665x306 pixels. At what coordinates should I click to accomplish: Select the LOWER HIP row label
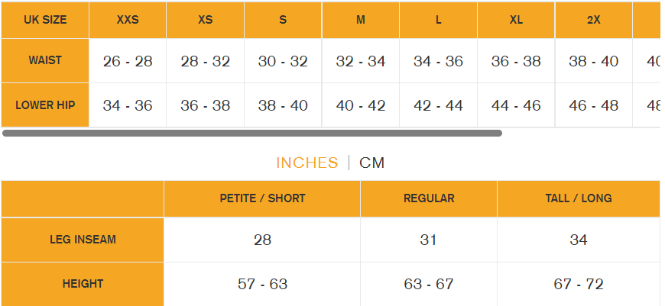pos(45,105)
